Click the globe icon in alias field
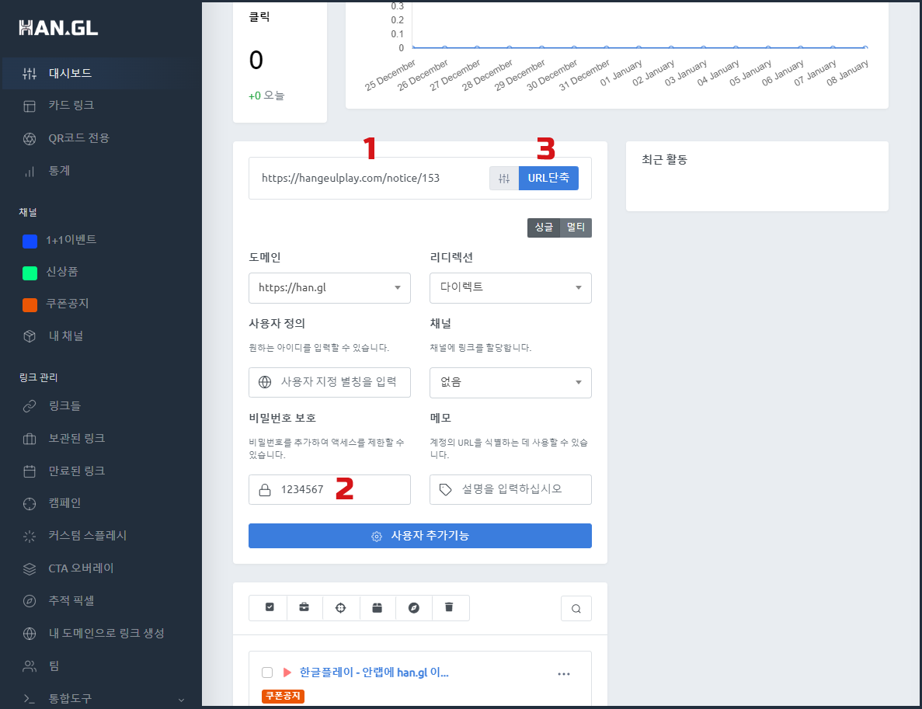The height and width of the screenshot is (709, 922). [x=265, y=382]
